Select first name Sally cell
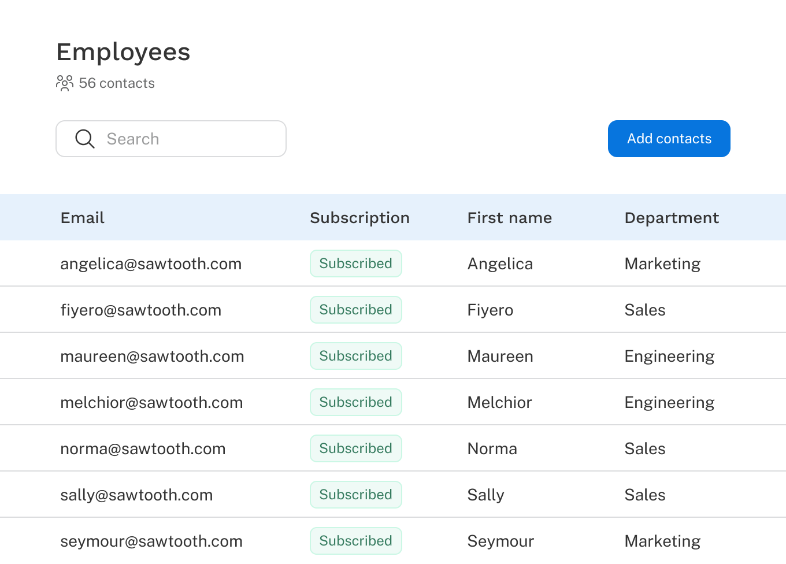Image resolution: width=786 pixels, height=564 pixels. point(486,495)
